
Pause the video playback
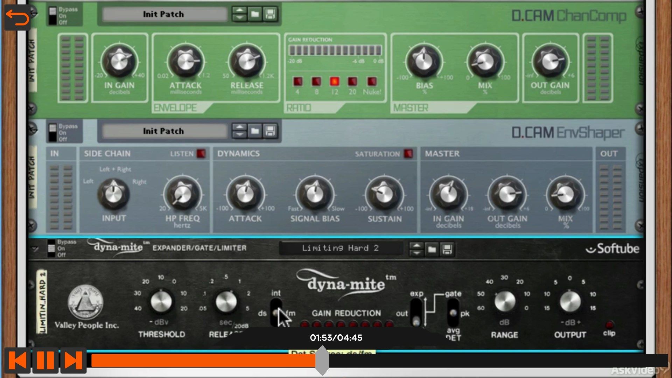[45, 360]
